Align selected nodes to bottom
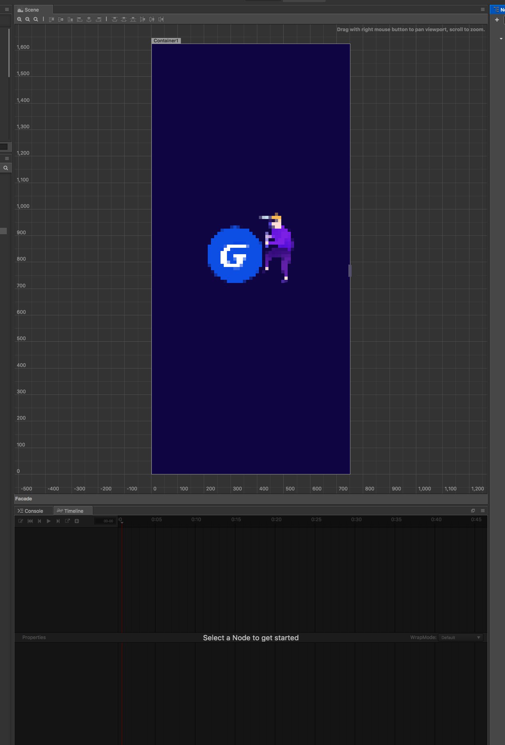 tap(70, 19)
